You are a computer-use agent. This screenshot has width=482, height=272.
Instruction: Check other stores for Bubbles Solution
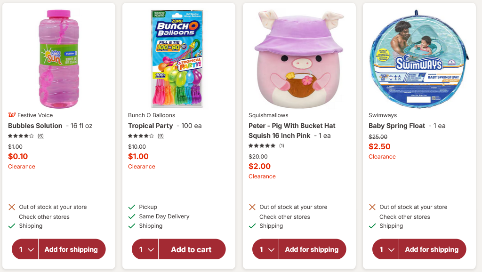coord(44,217)
